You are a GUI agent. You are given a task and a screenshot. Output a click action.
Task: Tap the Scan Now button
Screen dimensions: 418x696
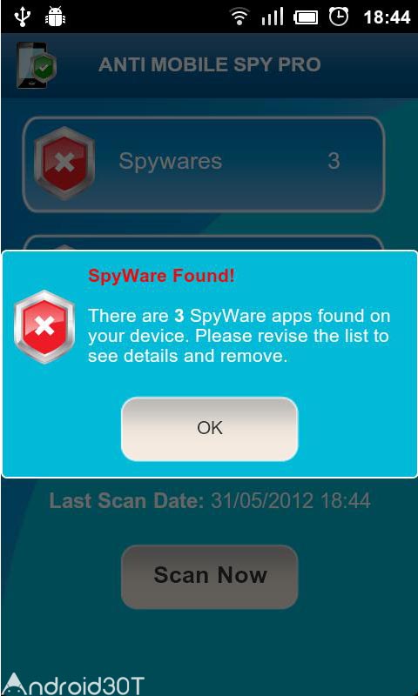pos(209,576)
